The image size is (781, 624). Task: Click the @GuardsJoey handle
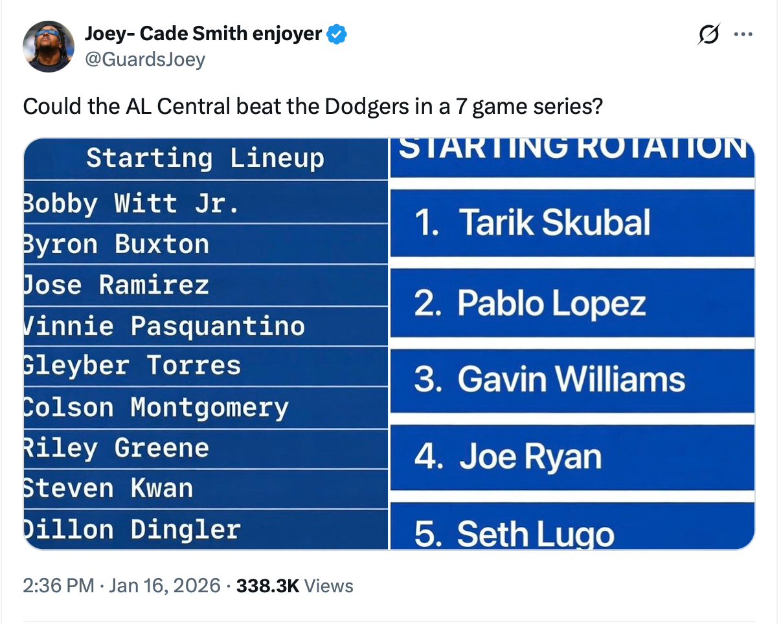pos(145,60)
